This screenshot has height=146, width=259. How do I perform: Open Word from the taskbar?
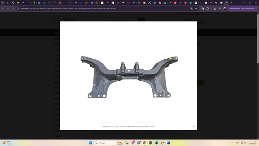(x=168, y=143)
